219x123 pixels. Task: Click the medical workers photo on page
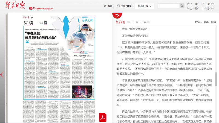81,38
